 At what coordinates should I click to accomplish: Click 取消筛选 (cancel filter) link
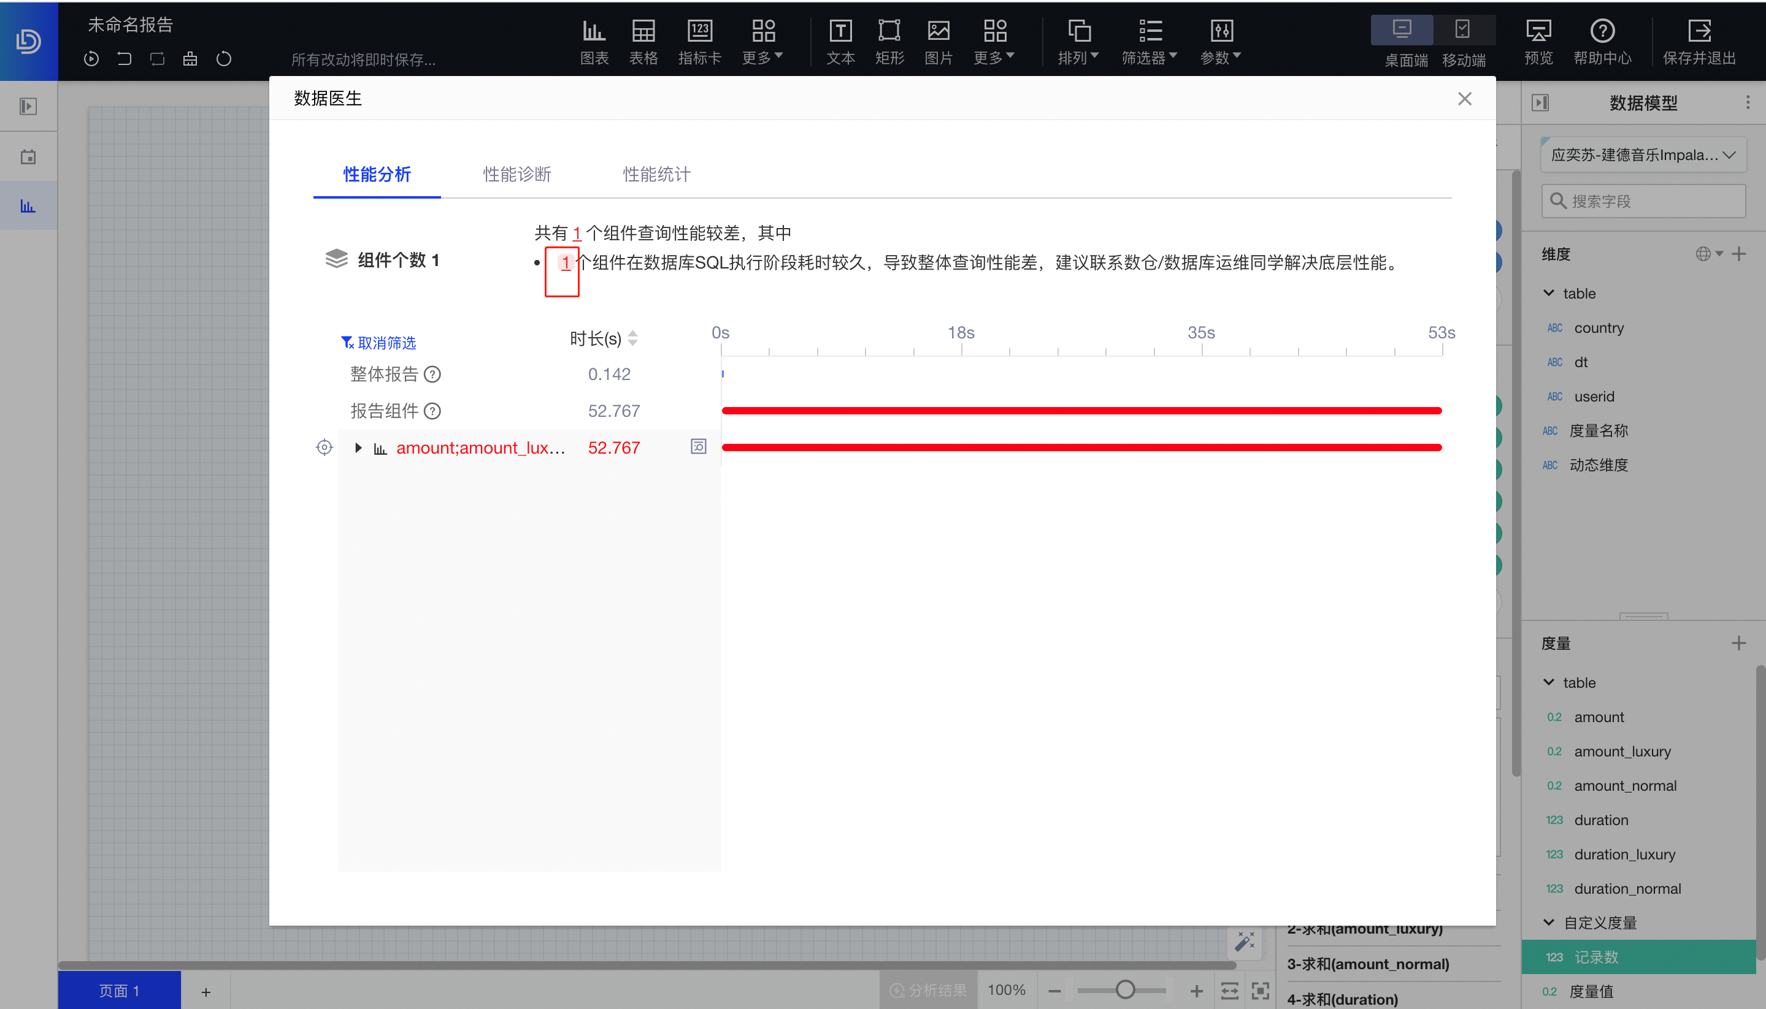(x=378, y=342)
